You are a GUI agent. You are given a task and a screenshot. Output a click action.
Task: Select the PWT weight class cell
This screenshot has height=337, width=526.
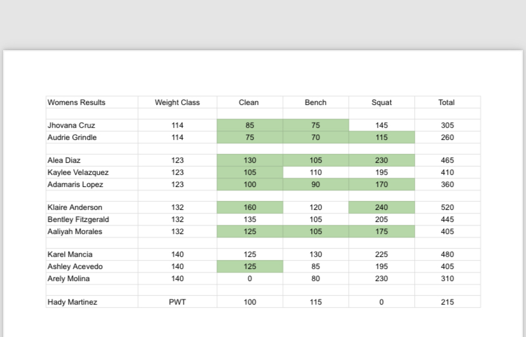tap(177, 302)
